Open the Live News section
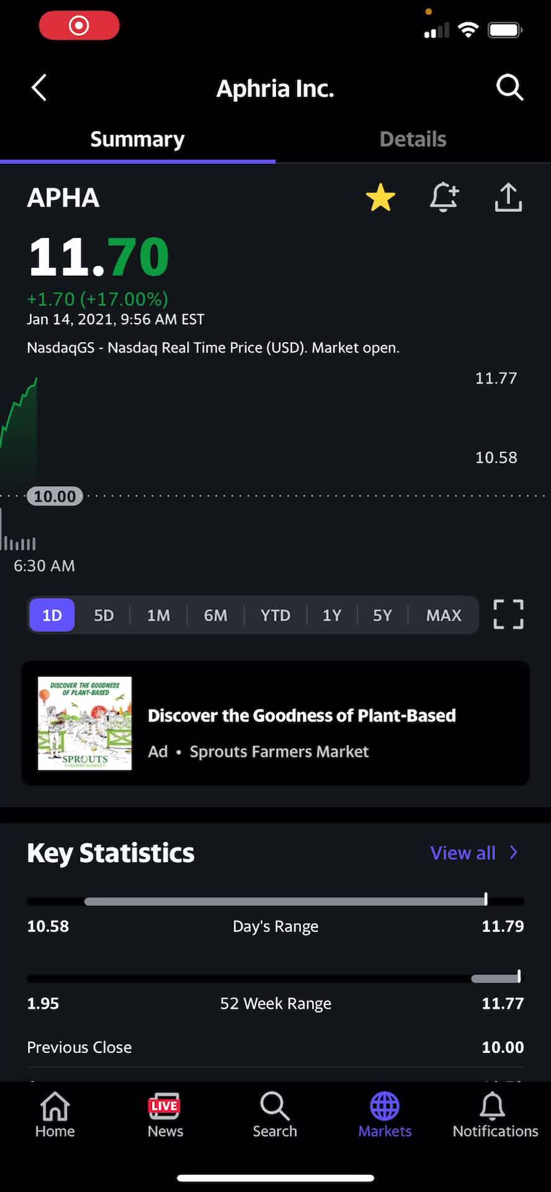 click(x=165, y=1115)
